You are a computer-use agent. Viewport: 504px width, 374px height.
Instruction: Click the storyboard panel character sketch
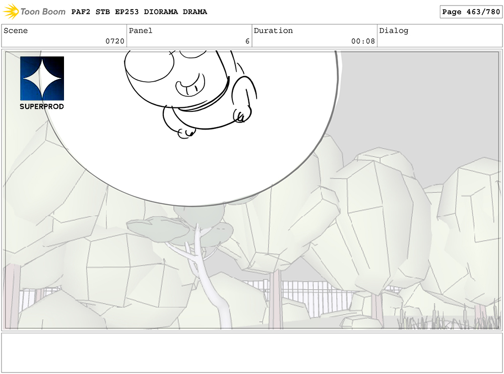pyautogui.click(x=191, y=94)
